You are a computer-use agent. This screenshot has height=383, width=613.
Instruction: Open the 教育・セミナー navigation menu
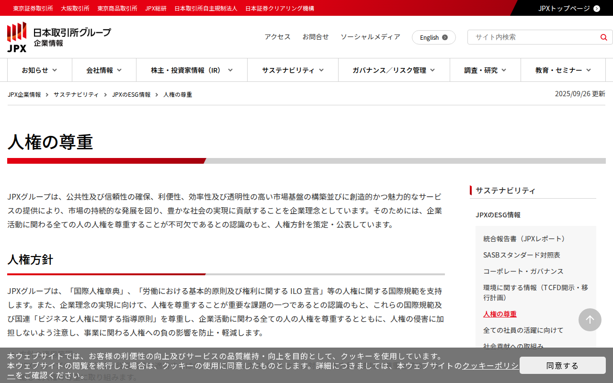pos(563,70)
